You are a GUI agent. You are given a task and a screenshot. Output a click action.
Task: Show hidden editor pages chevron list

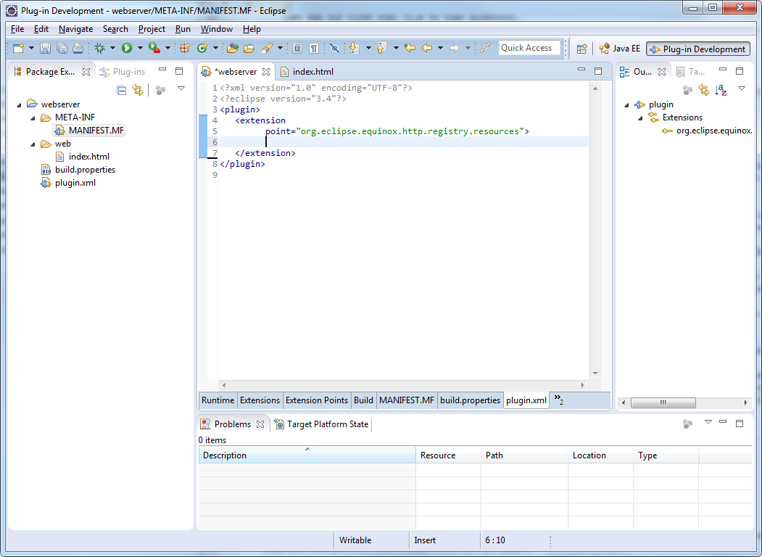click(559, 400)
